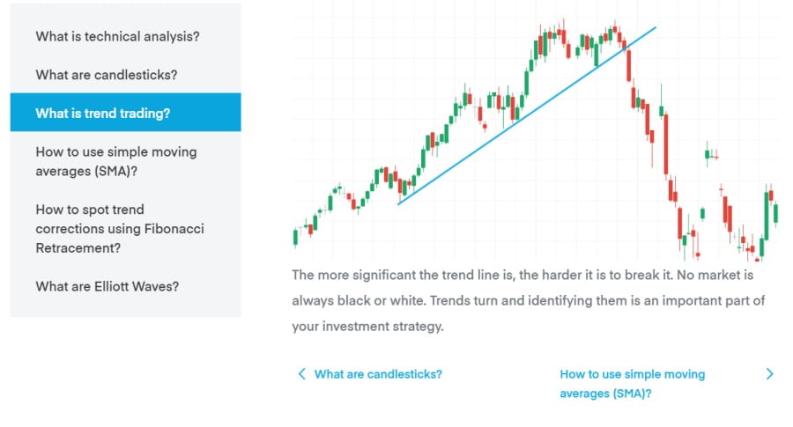The image size is (793, 427).
Task: Follow the next-page link to simple moving averages
Action: 632,384
